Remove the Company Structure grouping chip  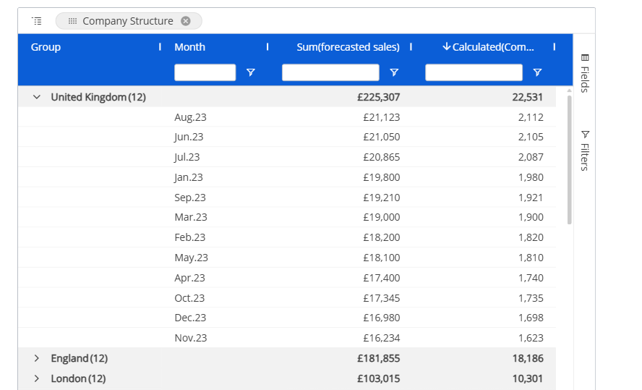coord(186,21)
